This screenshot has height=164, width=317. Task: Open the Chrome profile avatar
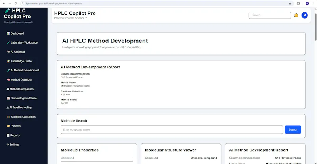(x=307, y=4)
